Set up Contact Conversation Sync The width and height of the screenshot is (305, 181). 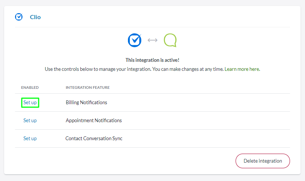[x=30, y=138]
